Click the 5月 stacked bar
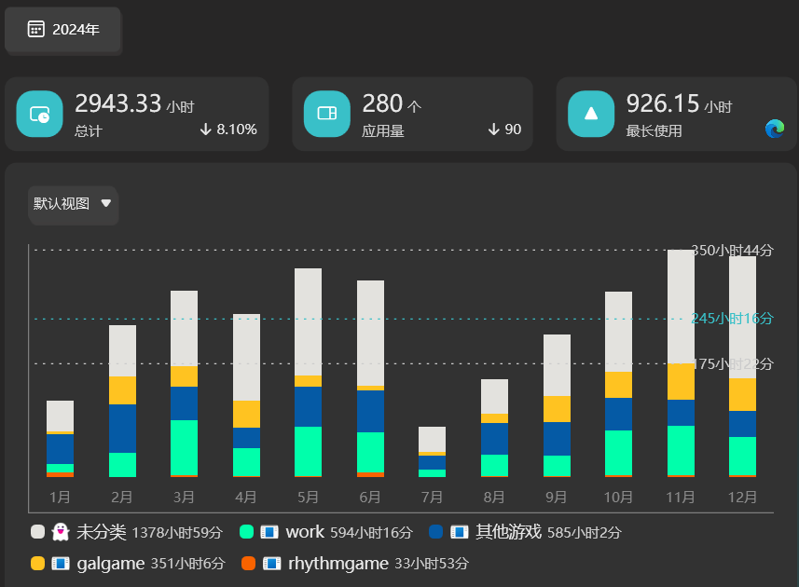Screen dimensions: 799x587 pyautogui.click(x=309, y=373)
